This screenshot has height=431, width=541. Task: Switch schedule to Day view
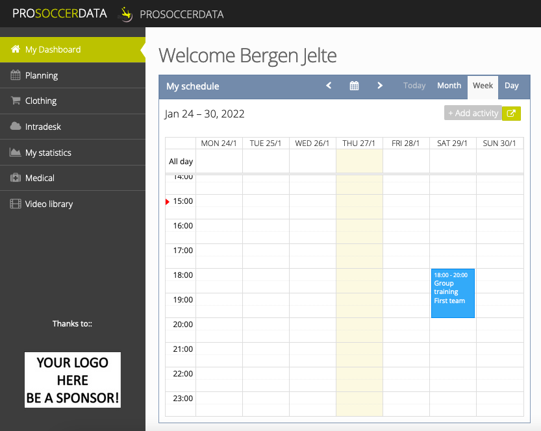coord(511,86)
